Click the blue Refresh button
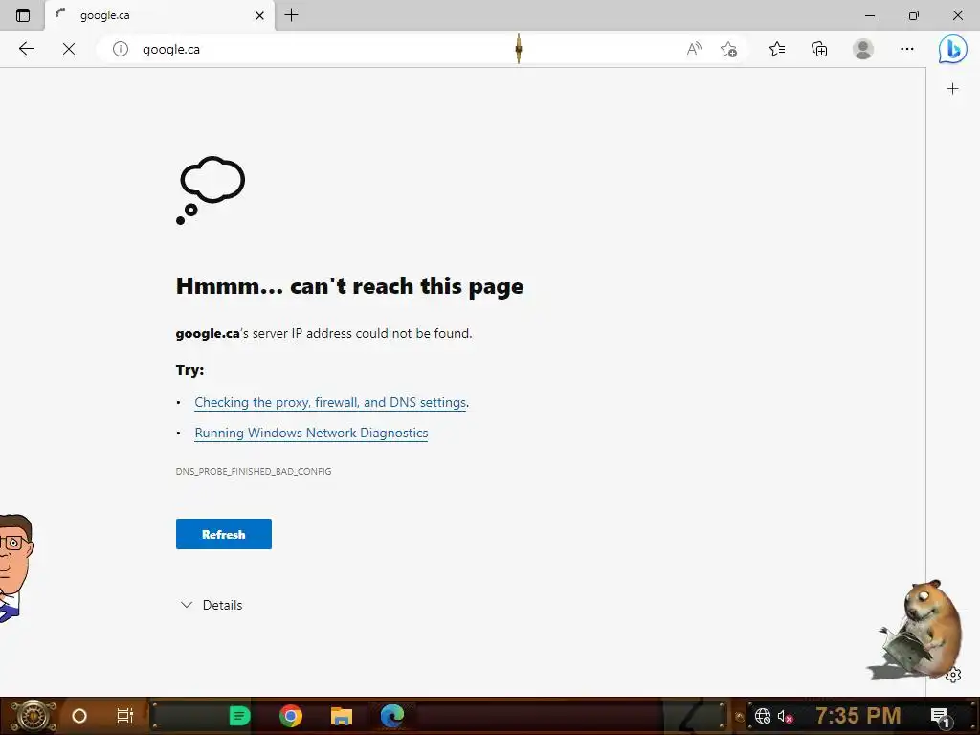This screenshot has height=735, width=980. (224, 534)
